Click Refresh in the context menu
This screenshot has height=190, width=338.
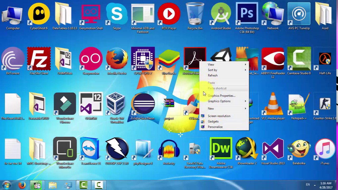pos(213,75)
